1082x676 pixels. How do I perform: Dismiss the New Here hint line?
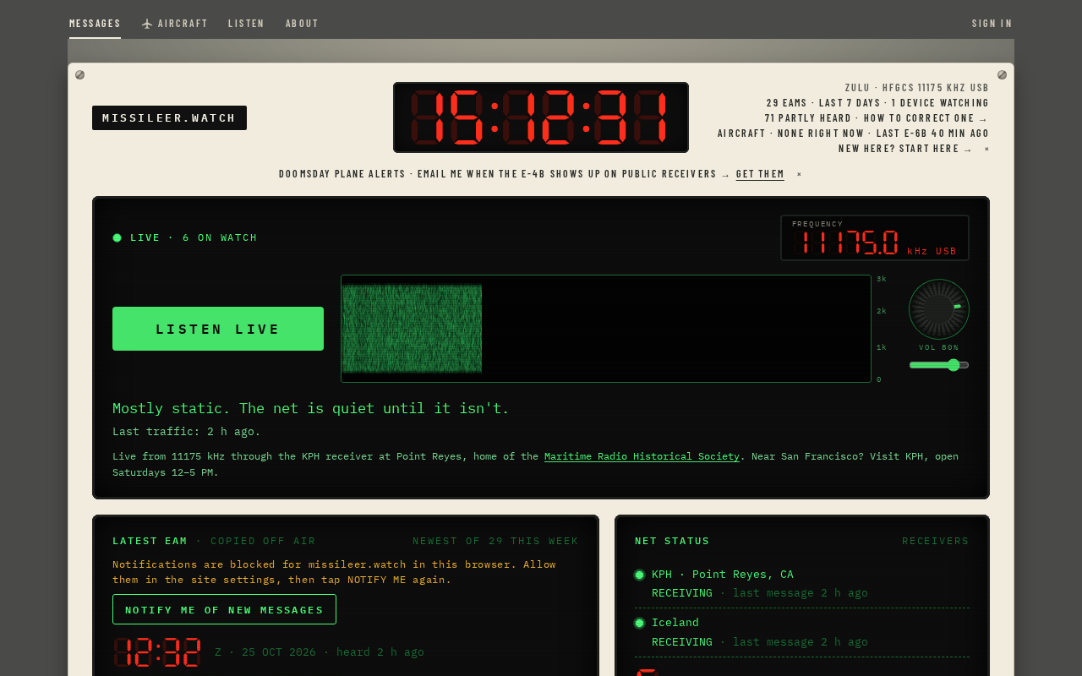986,150
